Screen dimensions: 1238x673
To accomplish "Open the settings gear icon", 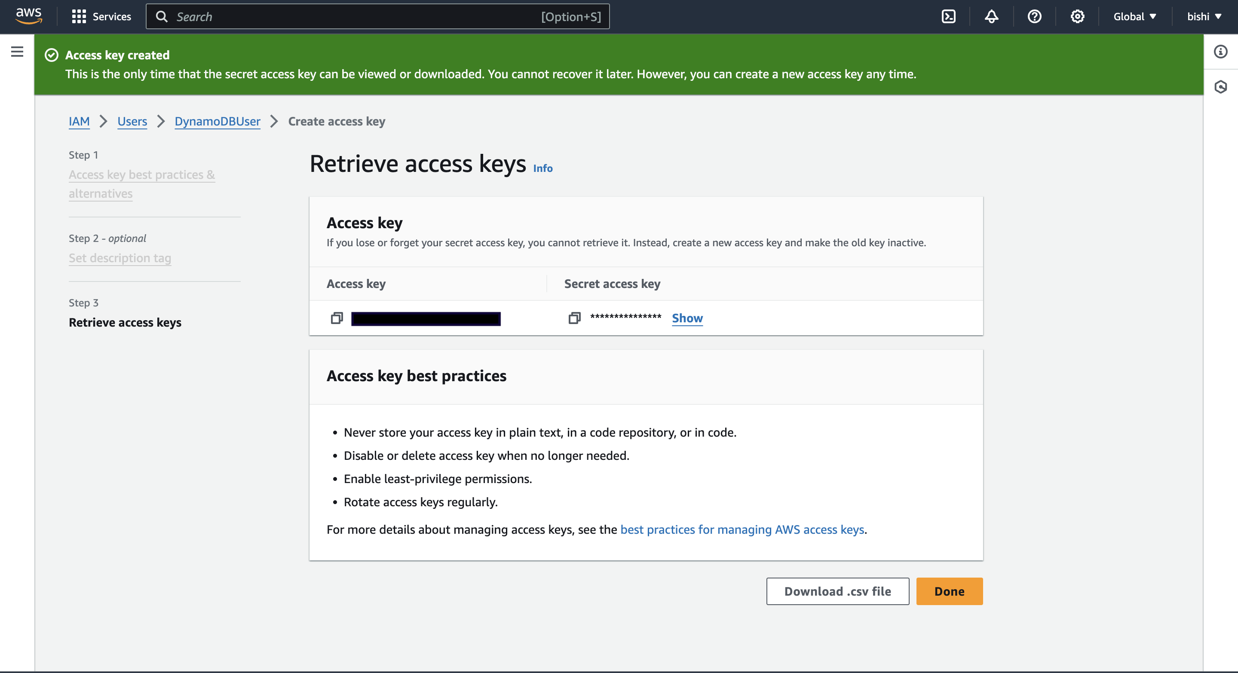I will (x=1077, y=17).
